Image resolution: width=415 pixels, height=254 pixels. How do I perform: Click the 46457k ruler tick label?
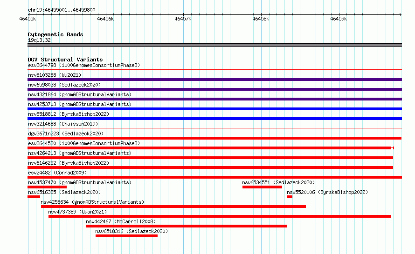[183, 19]
